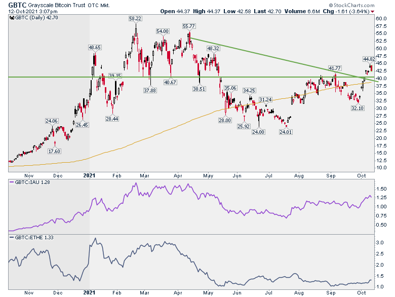
Task: Click the 37.88 low label
Action: point(150,90)
